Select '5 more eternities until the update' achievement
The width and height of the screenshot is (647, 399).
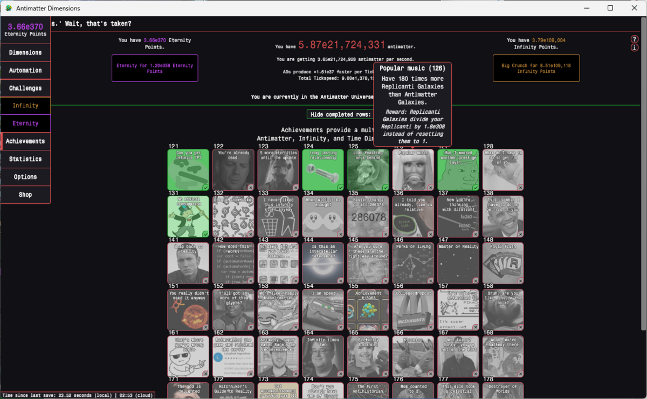(278, 170)
